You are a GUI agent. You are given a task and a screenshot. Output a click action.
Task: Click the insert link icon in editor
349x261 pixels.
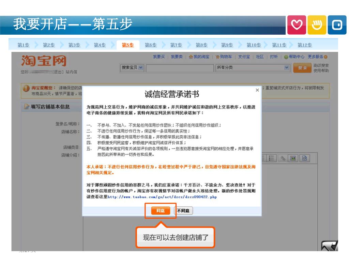[x=283, y=158]
